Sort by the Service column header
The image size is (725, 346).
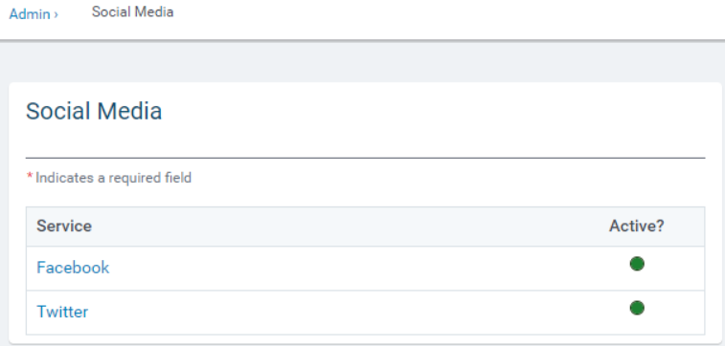pyautogui.click(x=64, y=227)
